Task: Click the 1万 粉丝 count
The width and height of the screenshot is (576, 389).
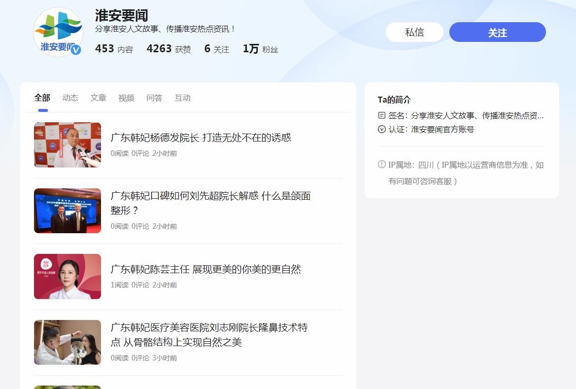Action: pos(261,49)
